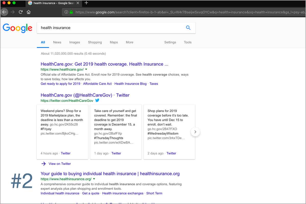Open the Affordable Care Act sitelink
This screenshot has width=306, height=204.
(x=97, y=84)
